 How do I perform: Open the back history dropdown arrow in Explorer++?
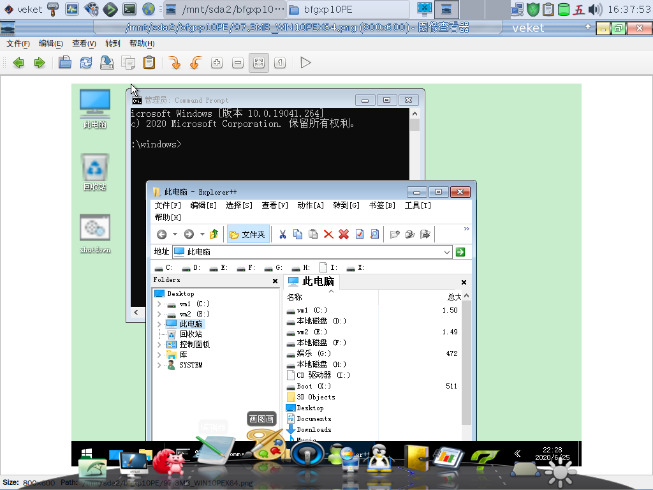175,234
